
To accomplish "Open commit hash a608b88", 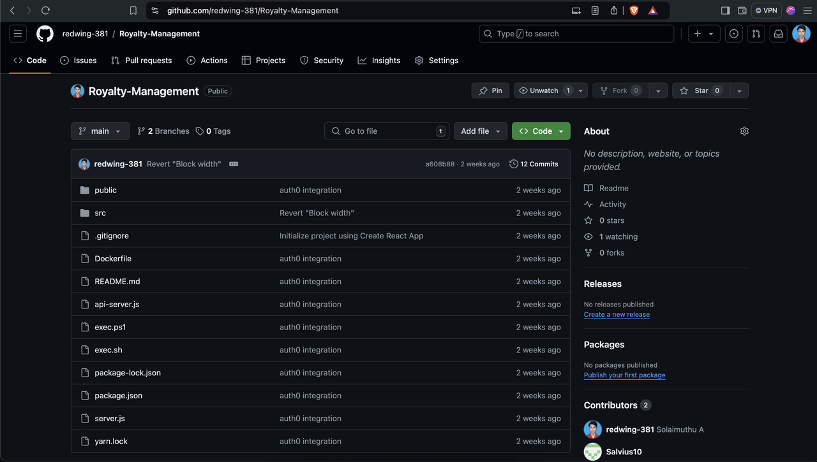I will point(440,164).
